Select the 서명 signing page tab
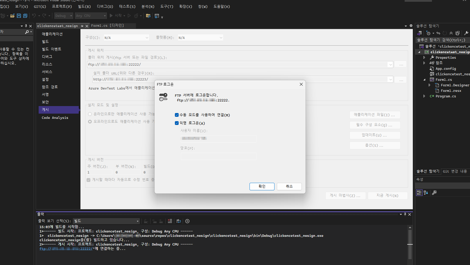470x265 pixels. [x=45, y=94]
